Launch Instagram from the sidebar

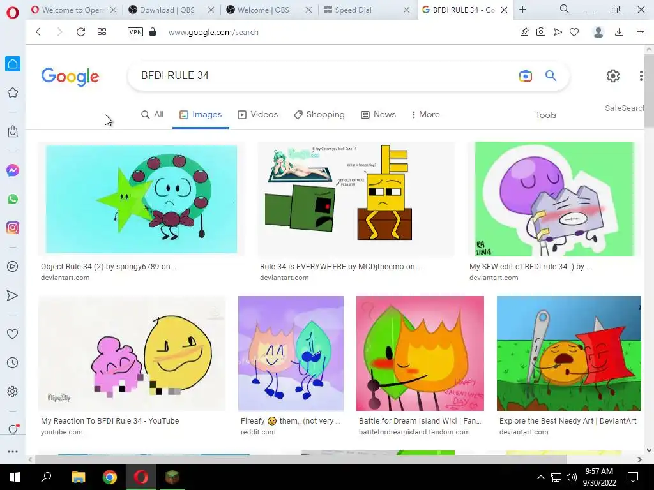tap(13, 228)
